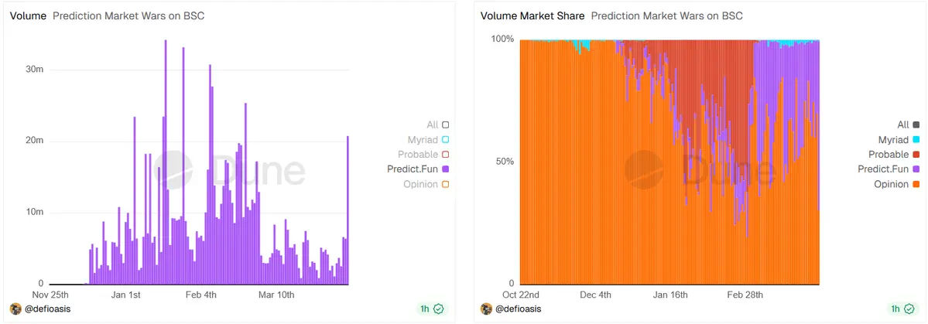Image resolution: width=928 pixels, height=324 pixels.
Task: Click defioasis avatar under Market Share chart
Action: tap(486, 309)
